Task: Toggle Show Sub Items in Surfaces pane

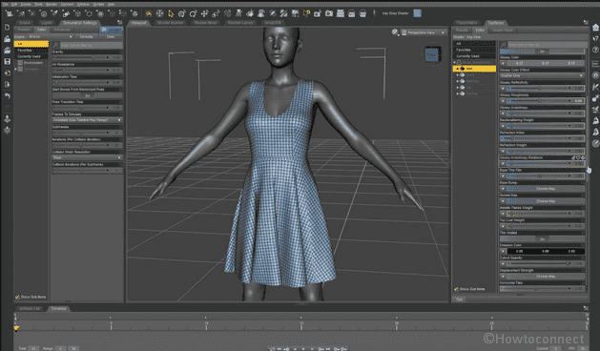Action: pyautogui.click(x=456, y=289)
